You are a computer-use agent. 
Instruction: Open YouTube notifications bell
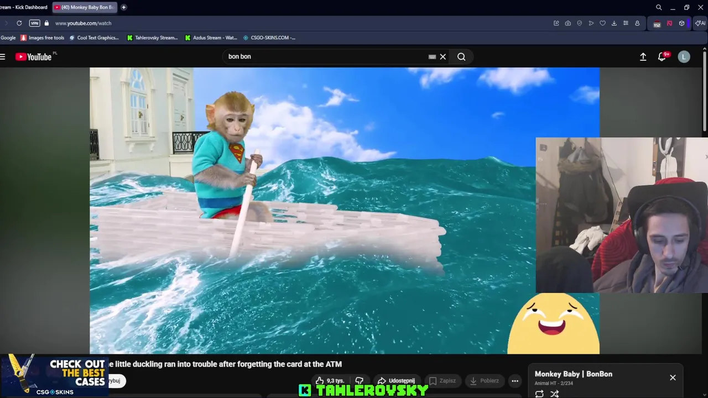pos(662,56)
